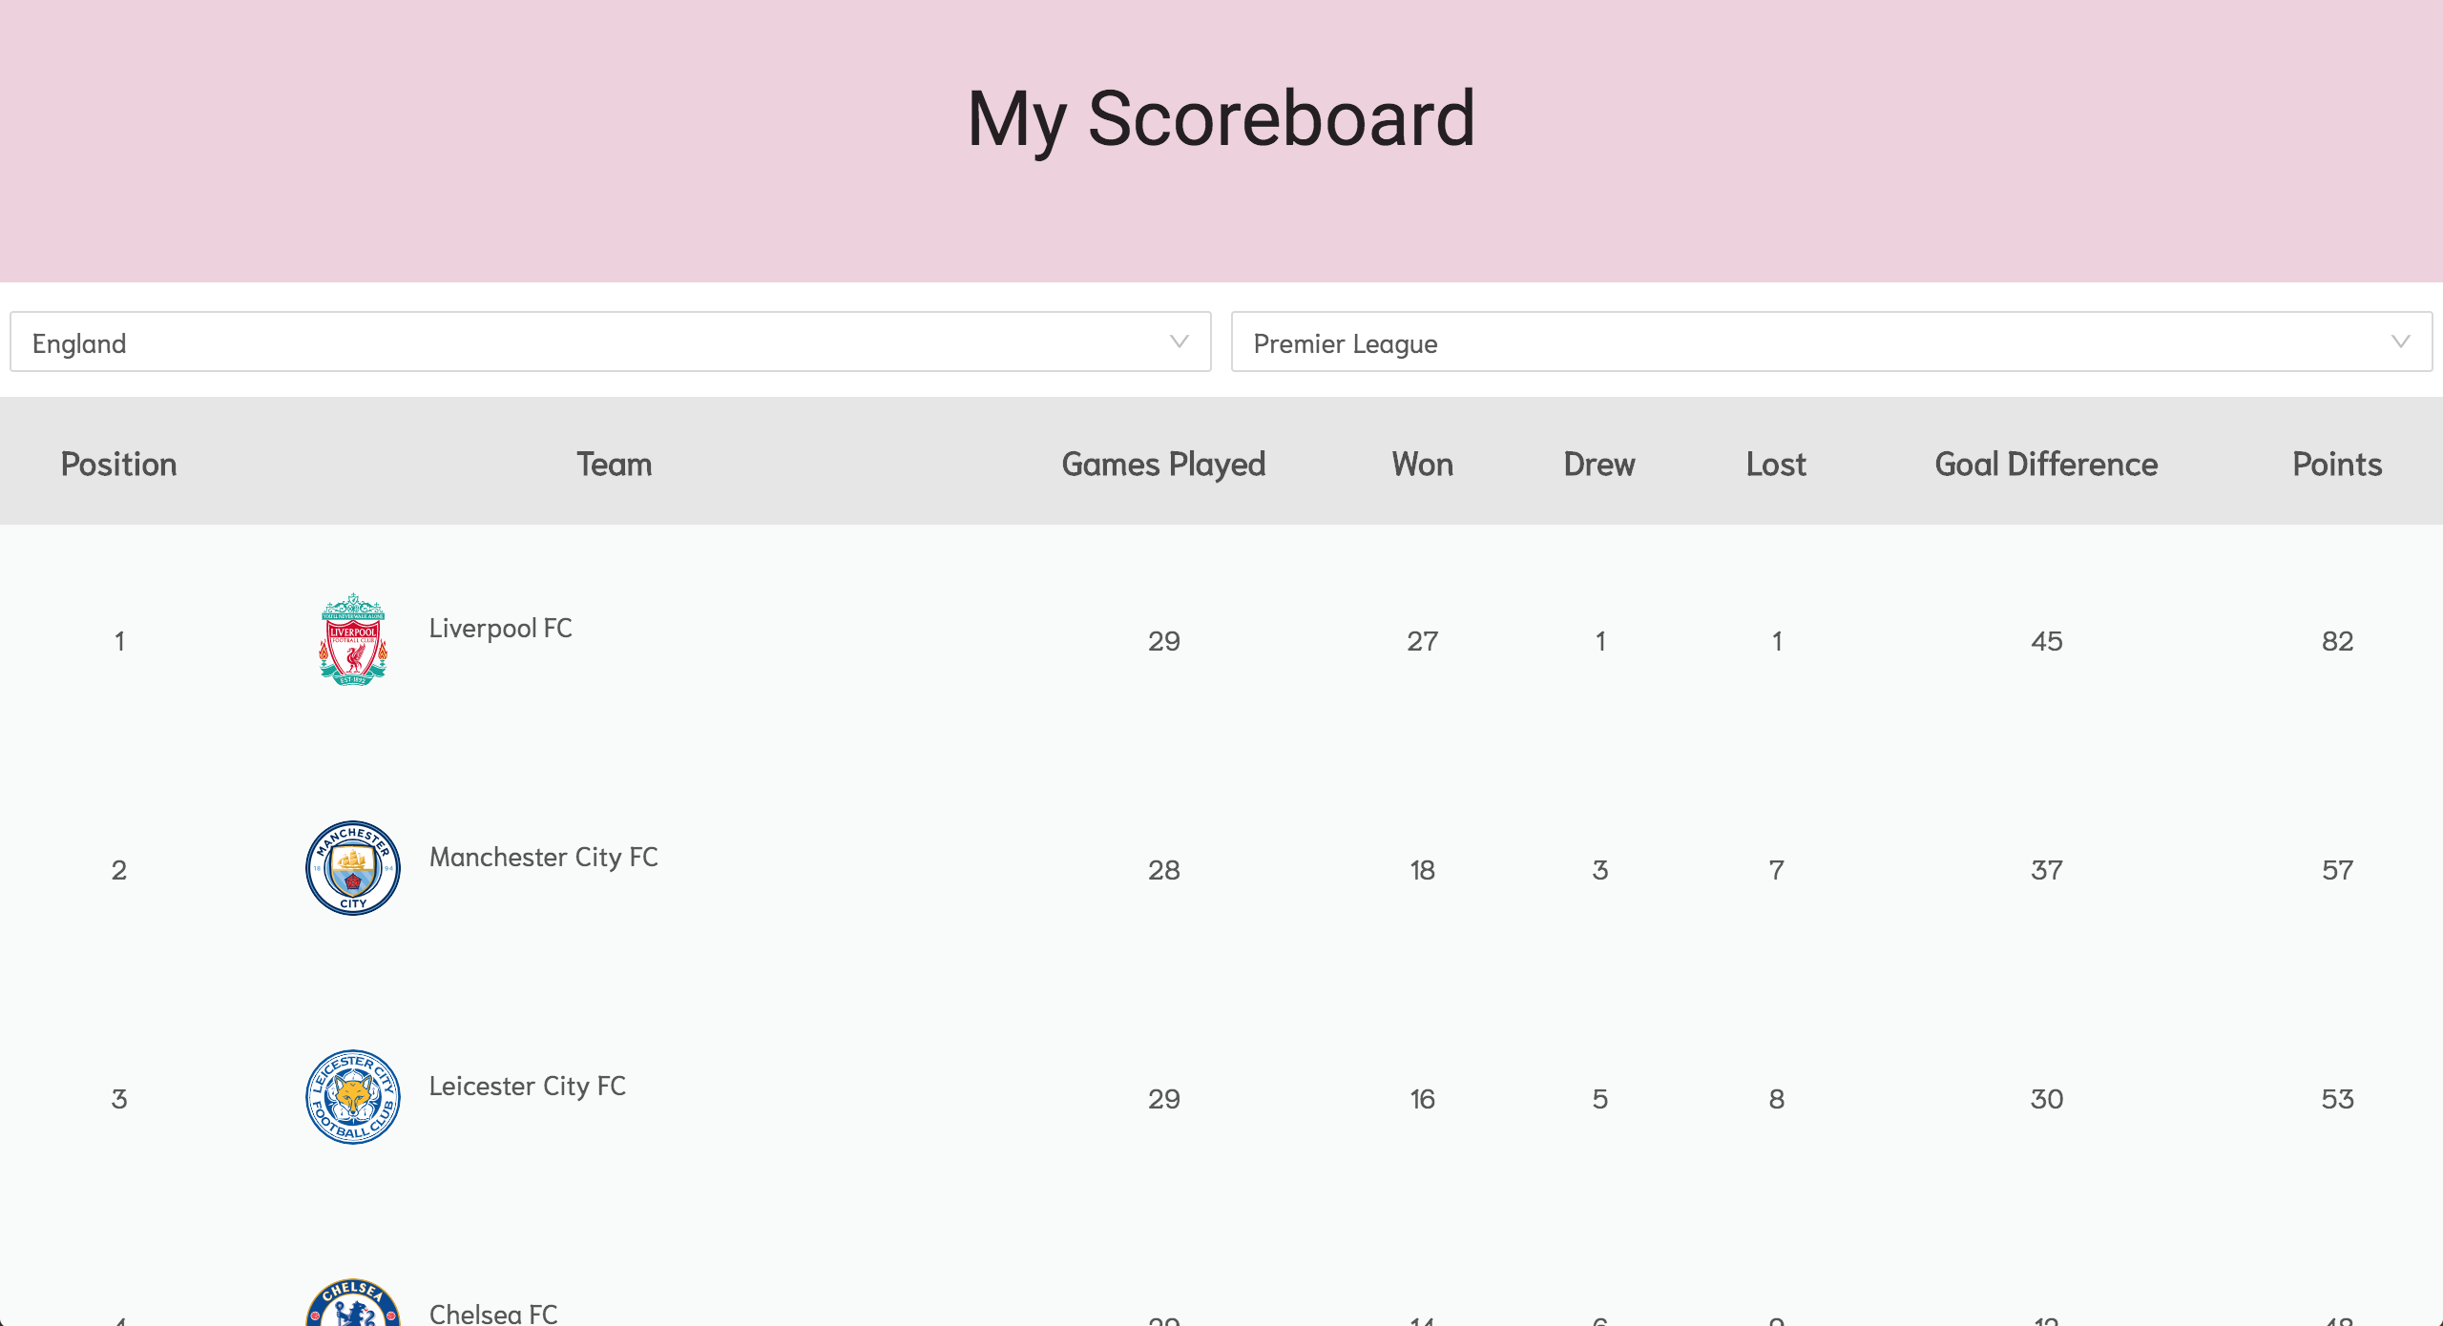Screen dimensions: 2443x1326
Task: Click Liverpool's 82 points value
Action: point(2338,641)
